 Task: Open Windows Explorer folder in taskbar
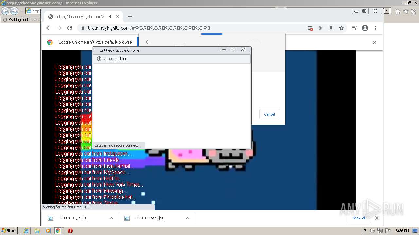click(37, 231)
